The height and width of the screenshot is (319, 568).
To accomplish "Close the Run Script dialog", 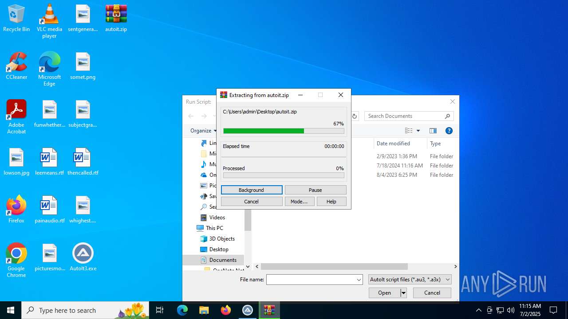I will point(453,101).
